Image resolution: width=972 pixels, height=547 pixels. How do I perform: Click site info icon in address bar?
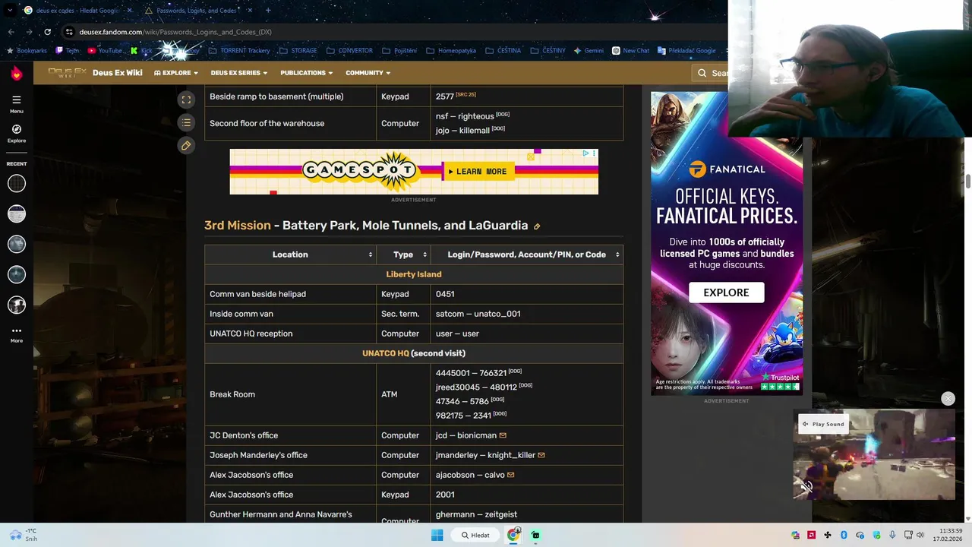[x=69, y=32]
